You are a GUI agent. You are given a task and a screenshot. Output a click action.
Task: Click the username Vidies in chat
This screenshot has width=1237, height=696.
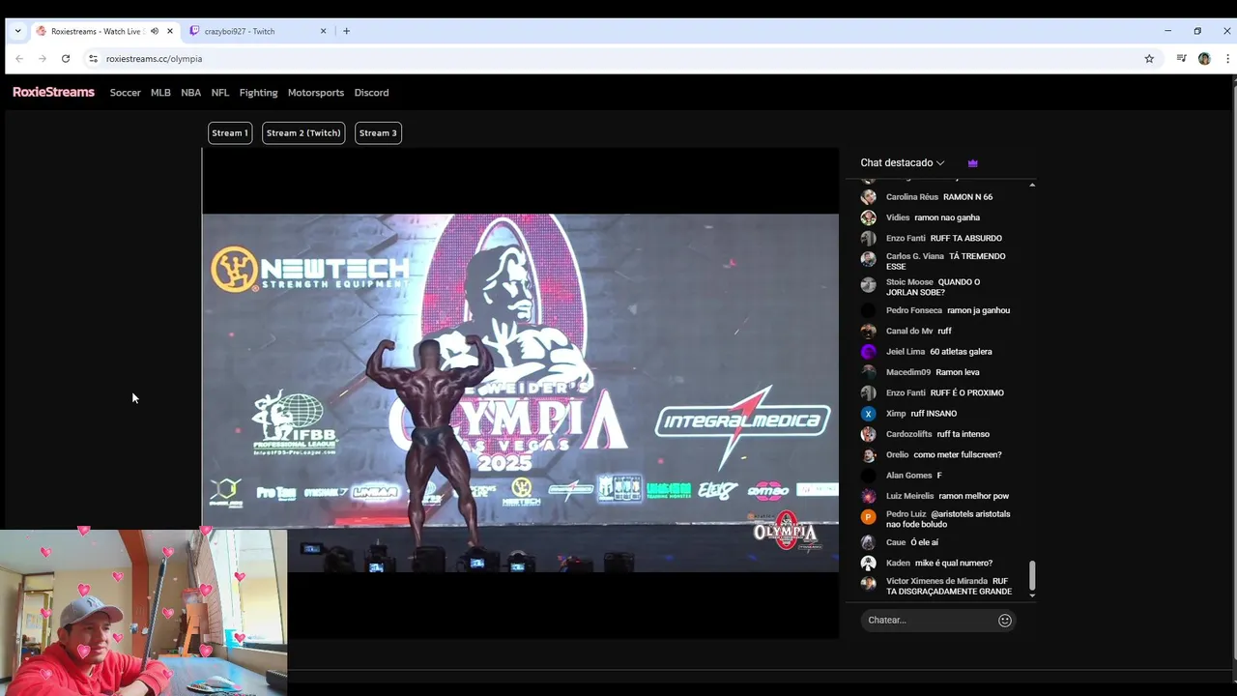tap(898, 217)
